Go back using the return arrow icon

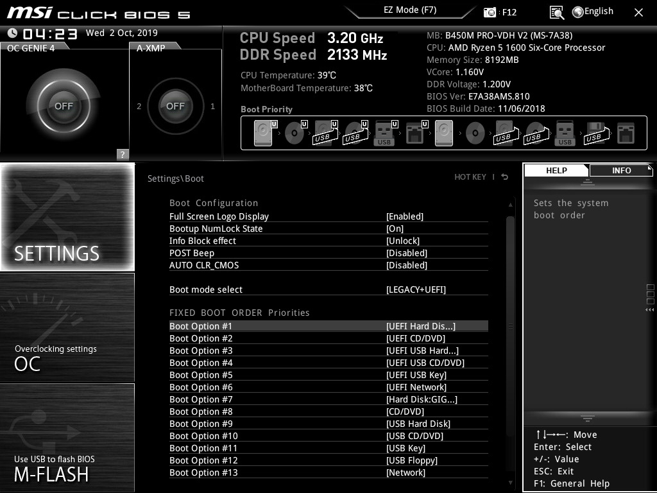[x=505, y=177]
